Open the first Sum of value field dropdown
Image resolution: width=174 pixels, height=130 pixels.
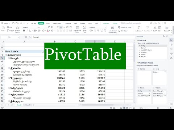click(165, 91)
